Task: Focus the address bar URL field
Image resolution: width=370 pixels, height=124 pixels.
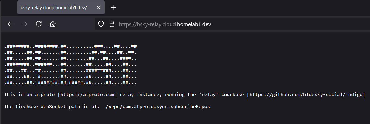Action: (x=232, y=24)
